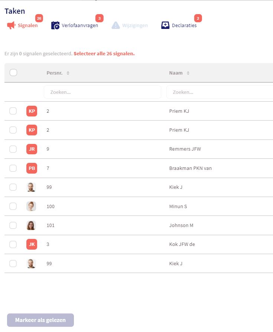Click the Verlofaanvragen calendar icon

55,26
